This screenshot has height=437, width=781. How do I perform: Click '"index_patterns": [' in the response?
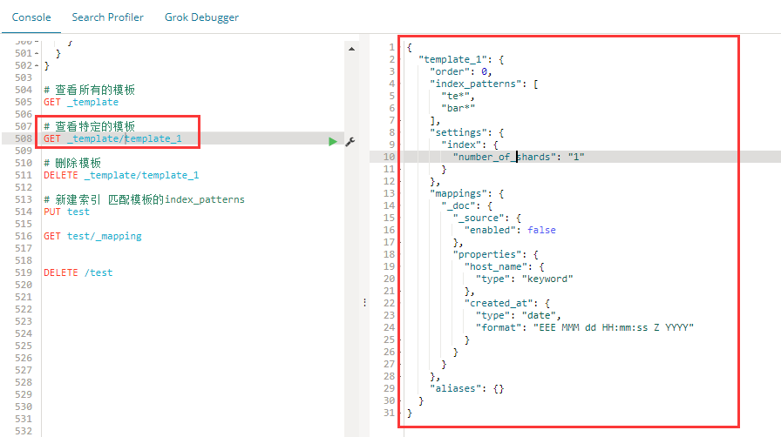click(x=484, y=84)
